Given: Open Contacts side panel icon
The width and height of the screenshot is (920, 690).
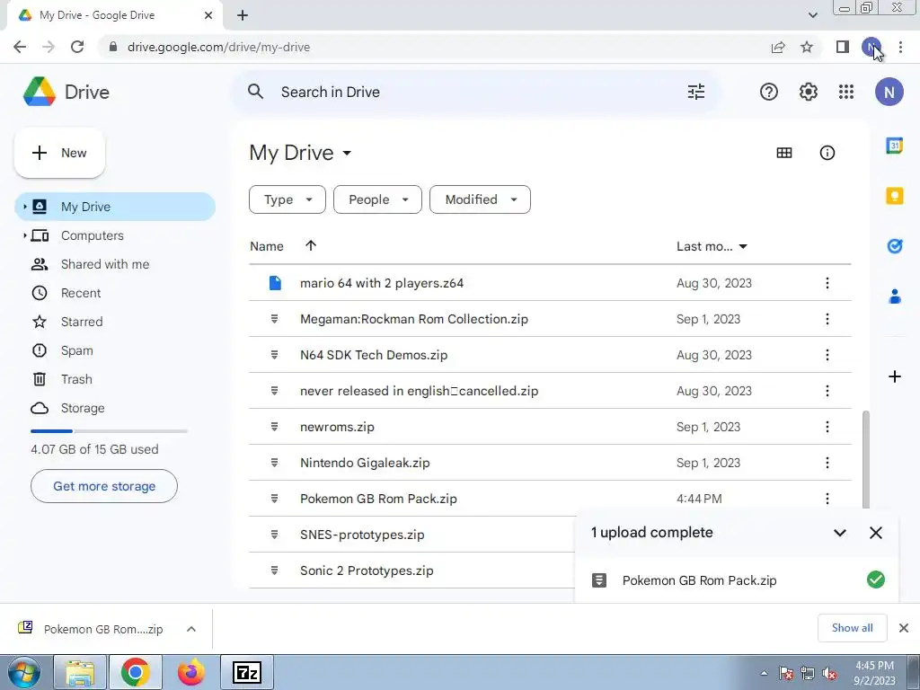Looking at the screenshot, I should click(x=894, y=296).
